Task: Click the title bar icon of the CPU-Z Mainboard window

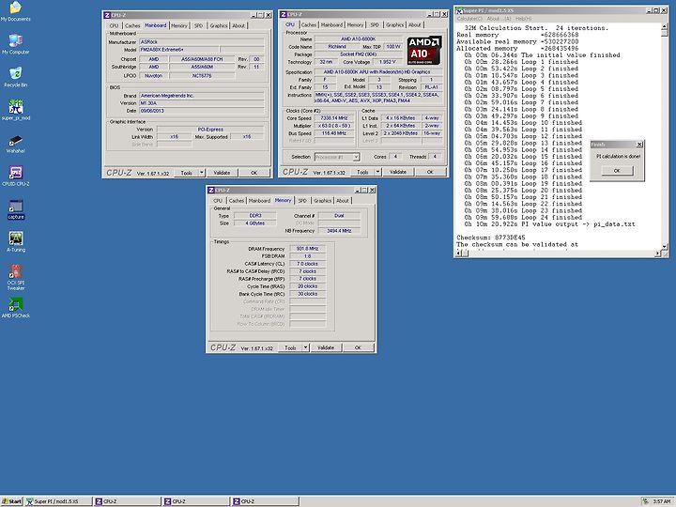Action: coord(107,15)
